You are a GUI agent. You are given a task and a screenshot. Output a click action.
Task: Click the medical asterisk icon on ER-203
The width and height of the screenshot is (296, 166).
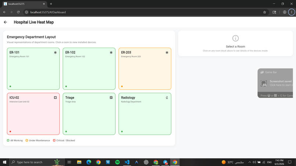pos(167,52)
